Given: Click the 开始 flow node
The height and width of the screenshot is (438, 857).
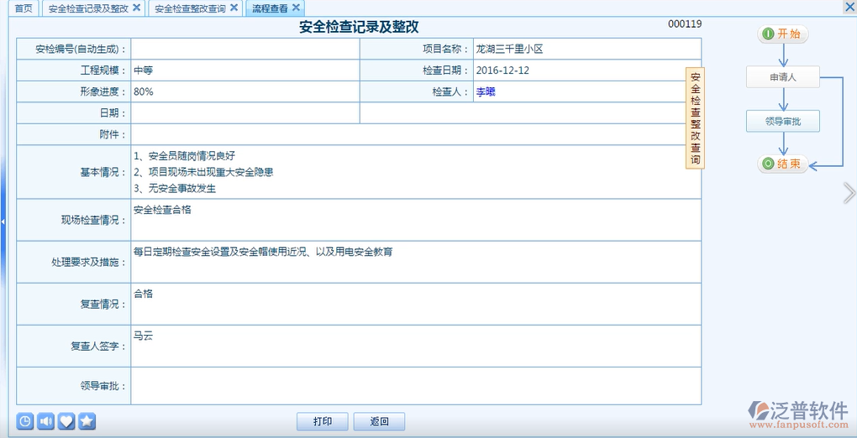Looking at the screenshot, I should (783, 34).
